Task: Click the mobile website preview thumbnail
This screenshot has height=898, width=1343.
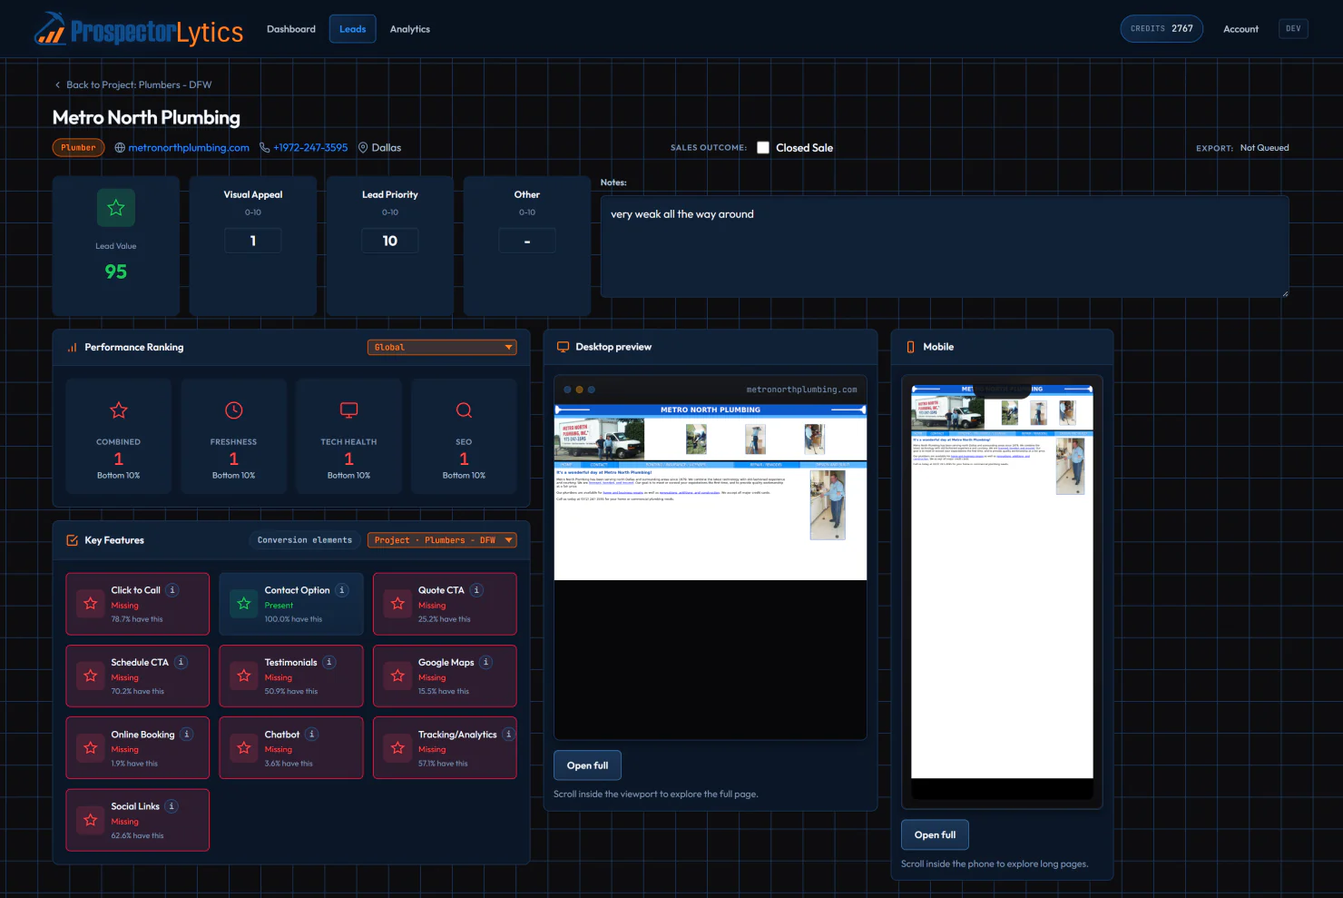Action: pyautogui.click(x=1002, y=581)
